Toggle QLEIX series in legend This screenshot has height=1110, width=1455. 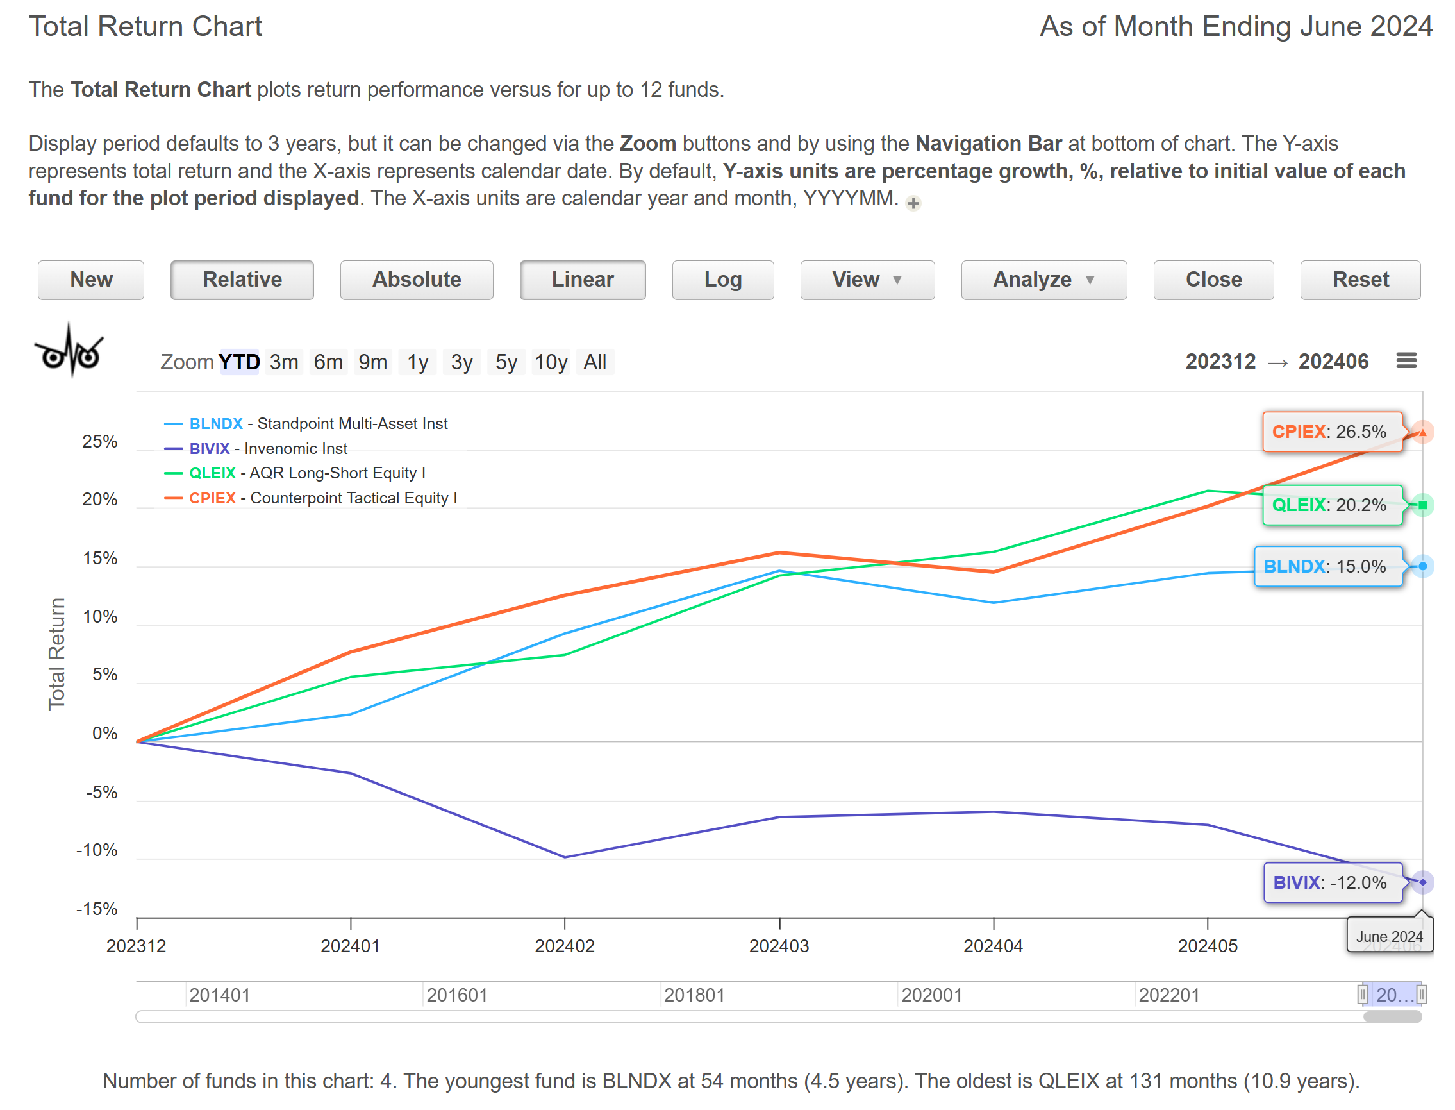[295, 473]
